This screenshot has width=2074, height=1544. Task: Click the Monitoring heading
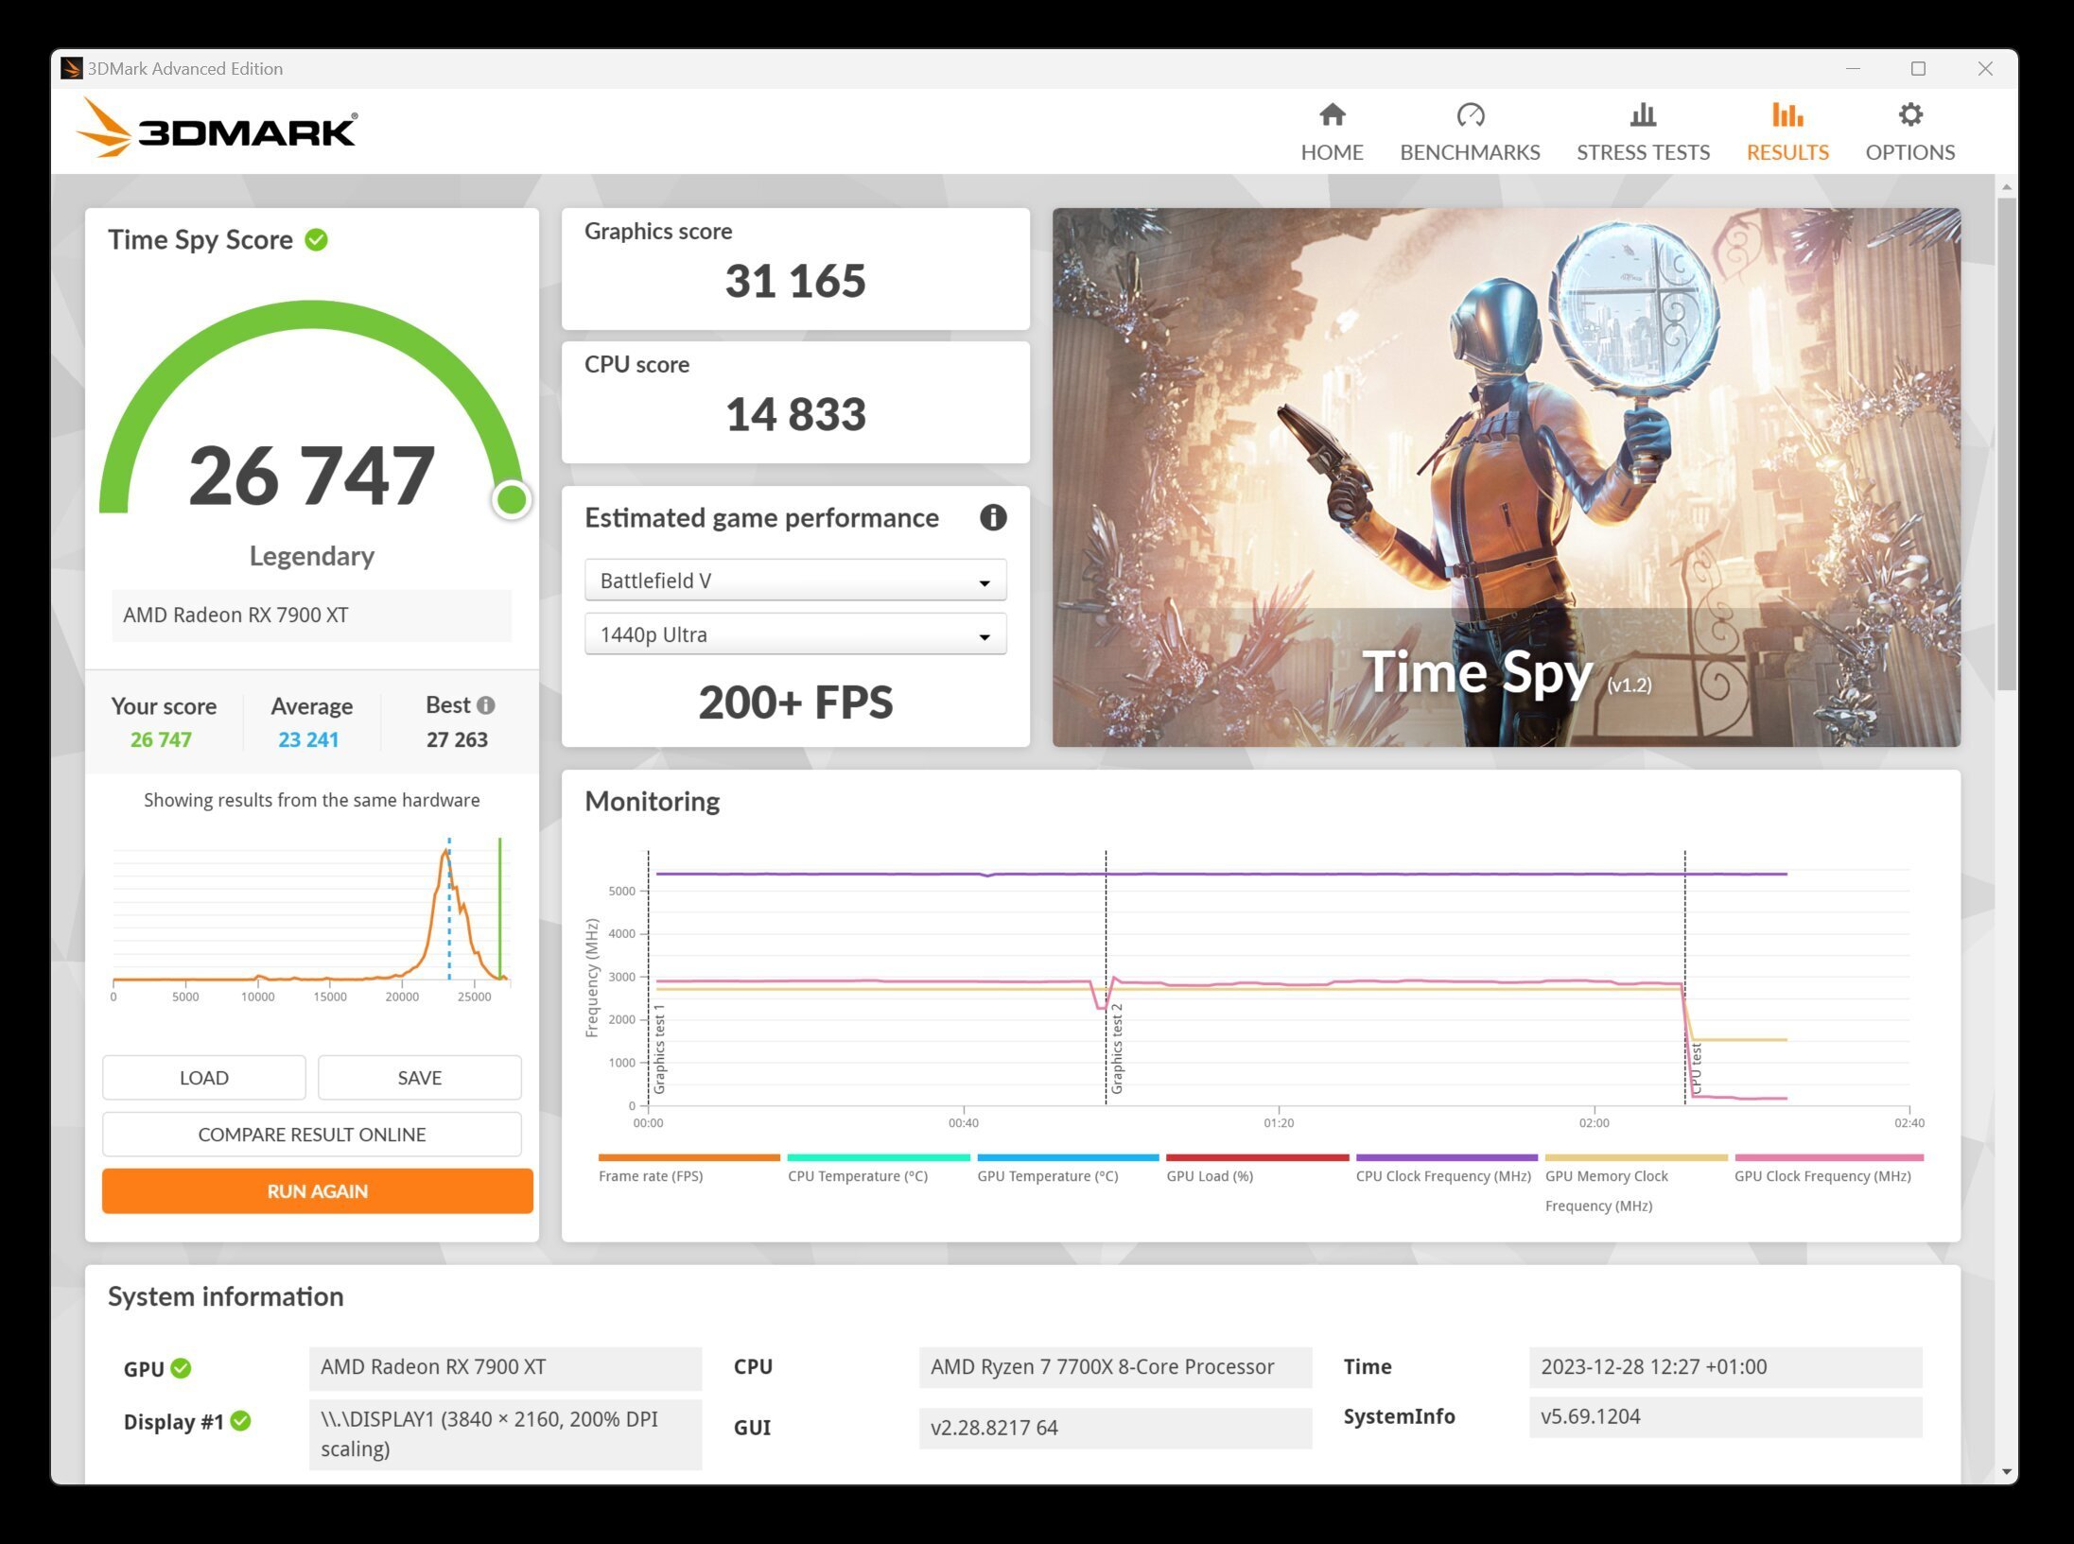[652, 802]
